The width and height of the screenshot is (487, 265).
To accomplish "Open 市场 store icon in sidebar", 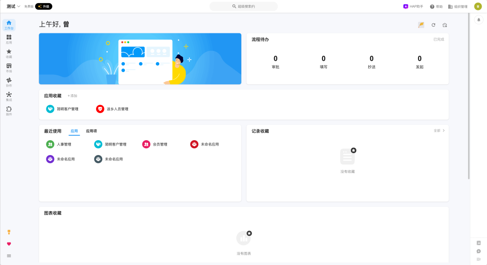I will 9,68.
